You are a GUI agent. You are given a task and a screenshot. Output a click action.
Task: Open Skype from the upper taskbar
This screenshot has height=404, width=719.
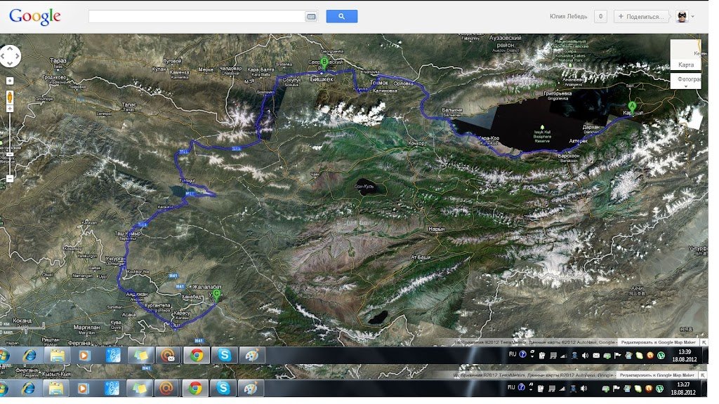(x=223, y=355)
